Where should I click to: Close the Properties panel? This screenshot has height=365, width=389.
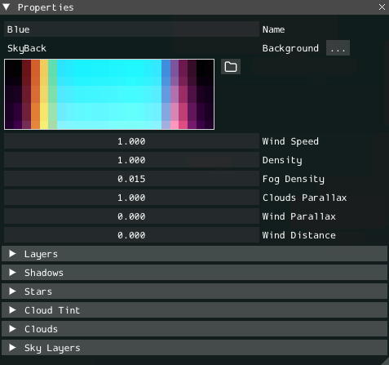382,7
